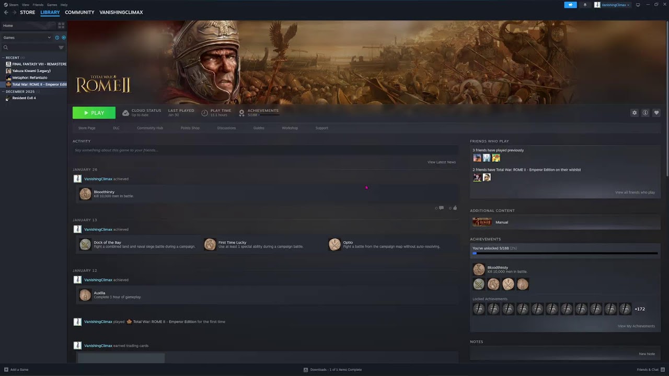Viewport: 669px width, 376px height.
Task: Click View all friends who play
Action: pyautogui.click(x=635, y=193)
